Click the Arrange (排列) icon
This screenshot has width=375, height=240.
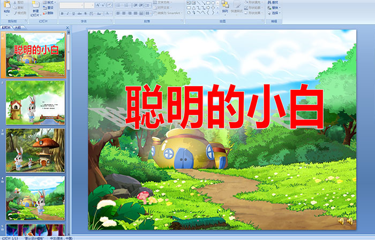[x=225, y=4]
